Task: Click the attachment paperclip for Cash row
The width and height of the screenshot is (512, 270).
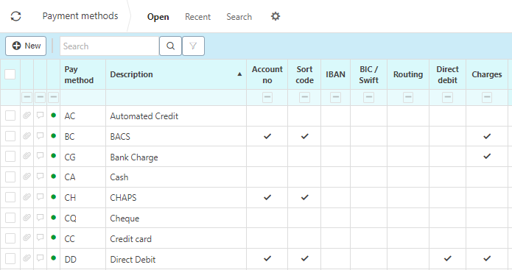Action: click(27, 177)
